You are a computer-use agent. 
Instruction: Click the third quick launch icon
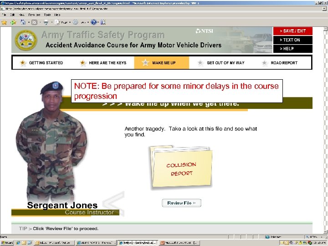coord(30,243)
